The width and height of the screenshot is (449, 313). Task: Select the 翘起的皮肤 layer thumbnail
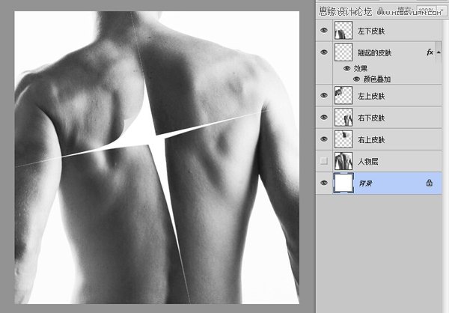[343, 52]
